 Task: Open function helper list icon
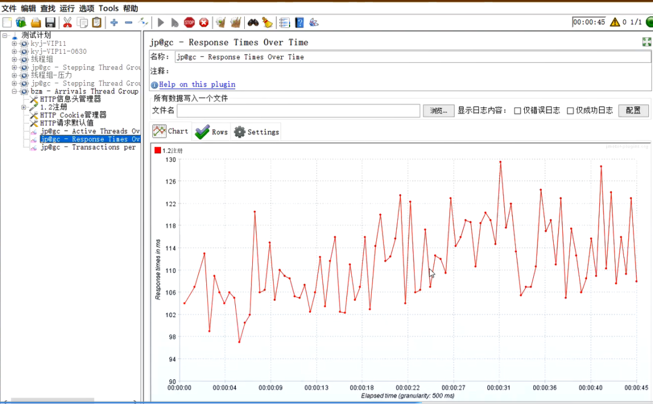pyautogui.click(x=284, y=22)
